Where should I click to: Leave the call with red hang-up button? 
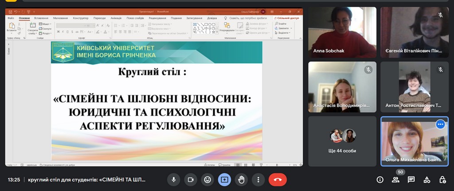[x=278, y=179]
